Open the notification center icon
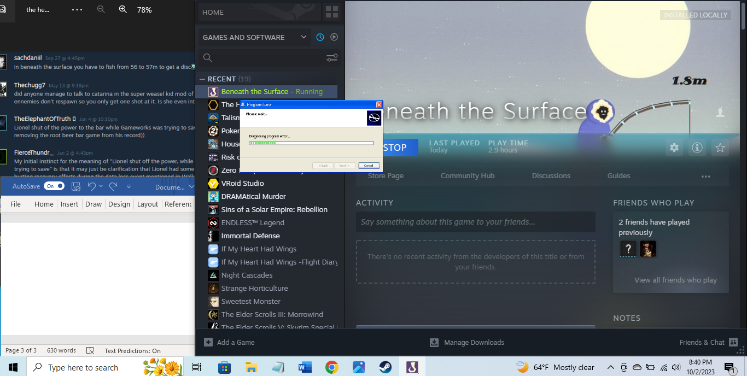This screenshot has height=376, width=747. click(x=729, y=367)
